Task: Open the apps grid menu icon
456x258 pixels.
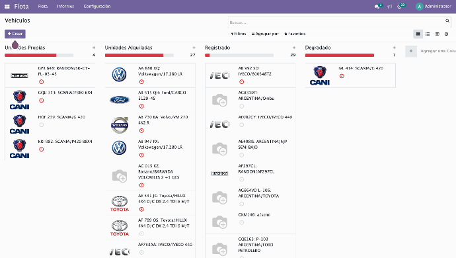Action: (x=7, y=7)
